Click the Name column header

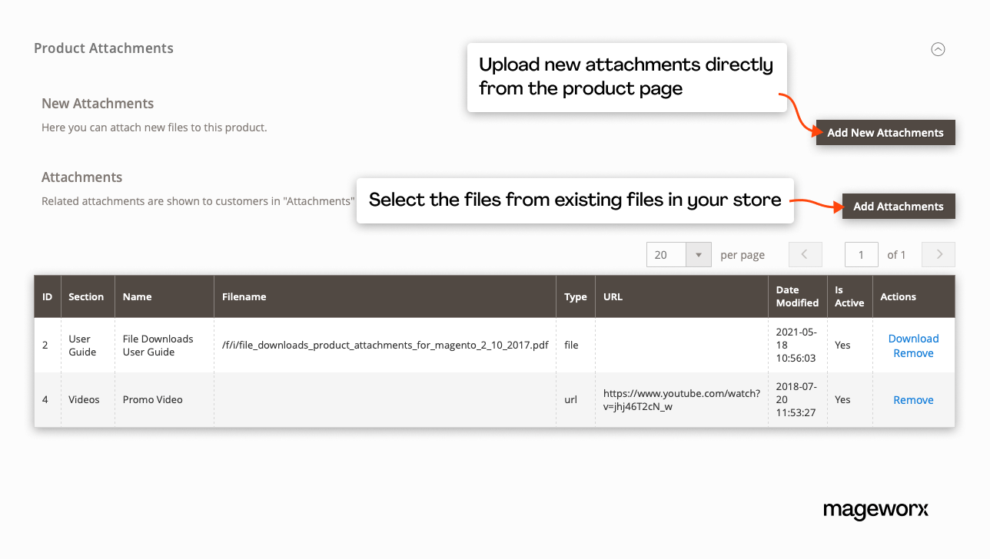click(x=137, y=296)
